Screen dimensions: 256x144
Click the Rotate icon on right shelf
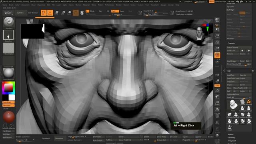217,109
